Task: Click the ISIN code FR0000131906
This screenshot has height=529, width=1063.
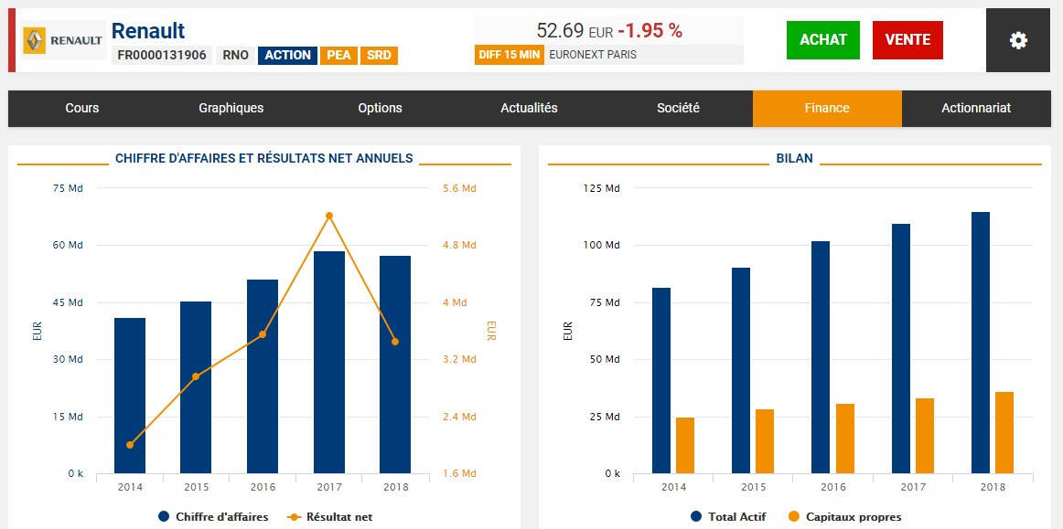Action: (162, 56)
